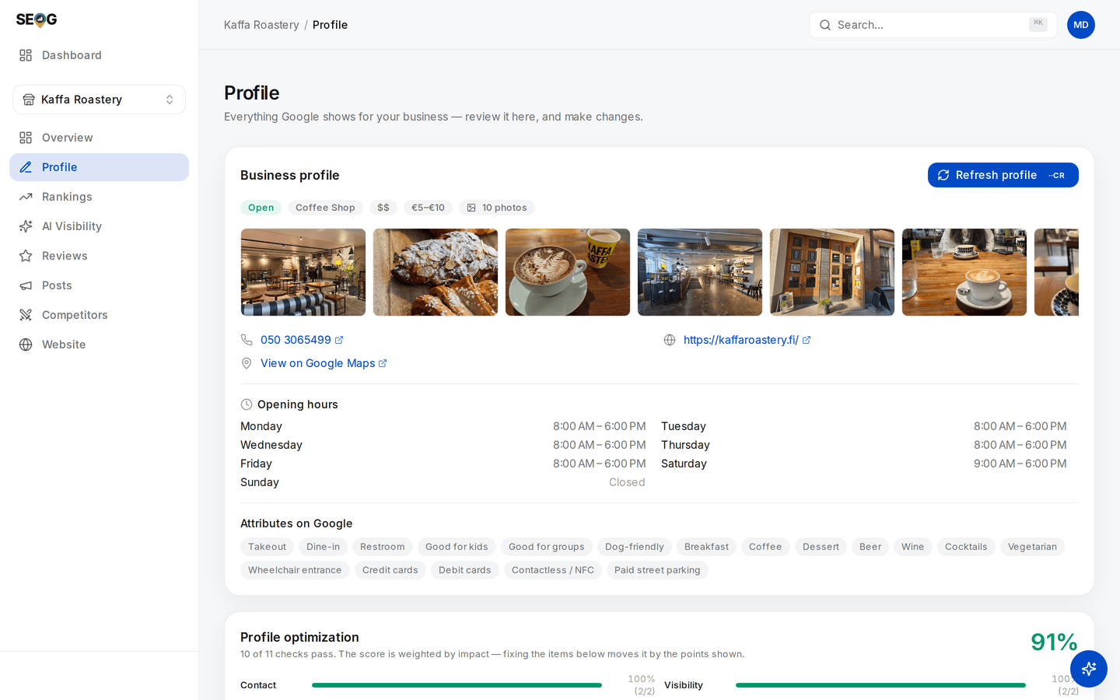The width and height of the screenshot is (1120, 700).
Task: Click the Website globe icon in sidebar
Action: [x=26, y=345]
